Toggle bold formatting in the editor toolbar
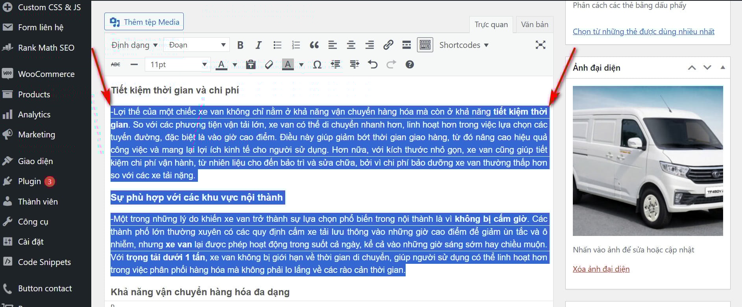 240,45
